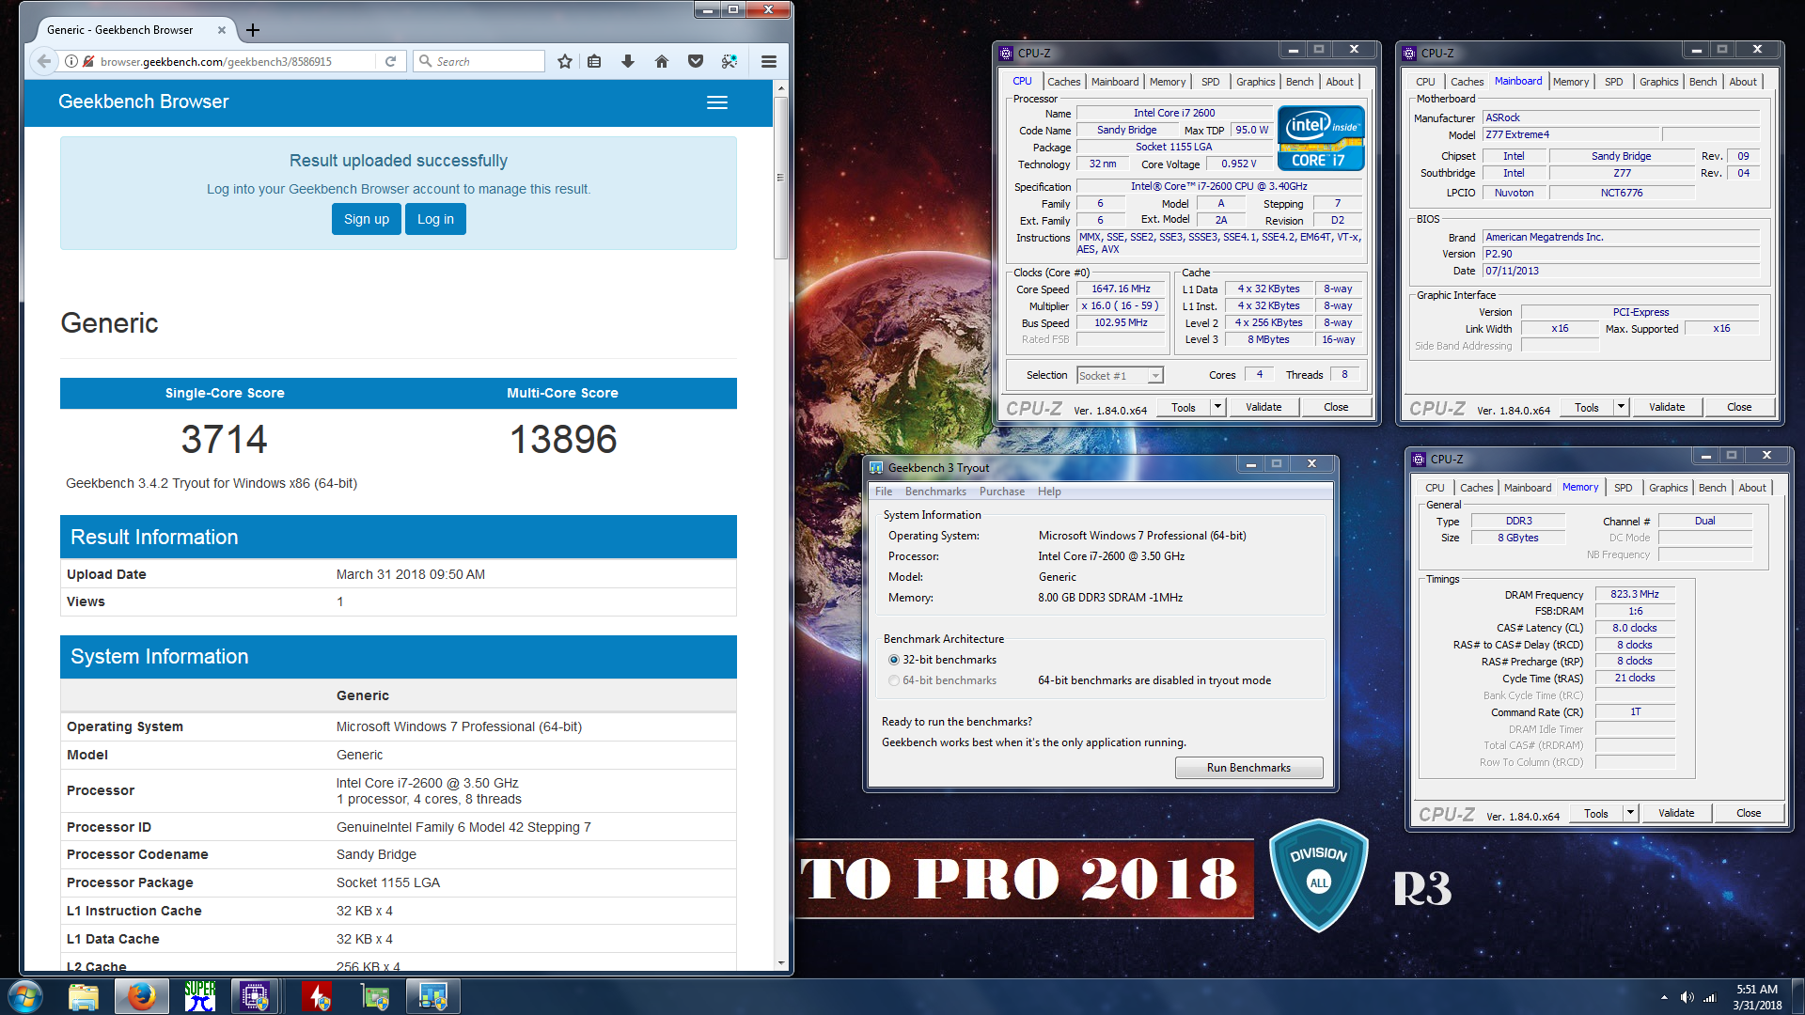Open the graphics card utility taskbar icon
This screenshot has width=1805, height=1015.
tap(375, 996)
